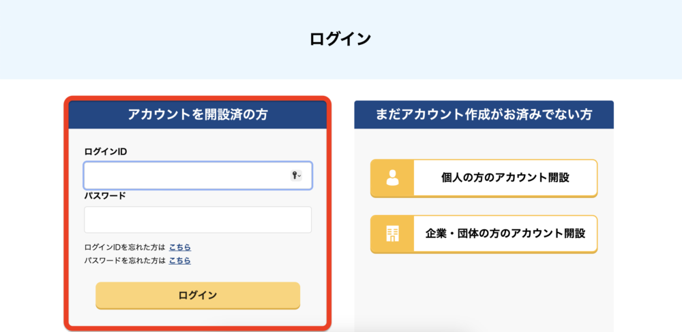The height and width of the screenshot is (332, 682).
Task: Click the key icon in ログインID field
Action: pos(295,176)
